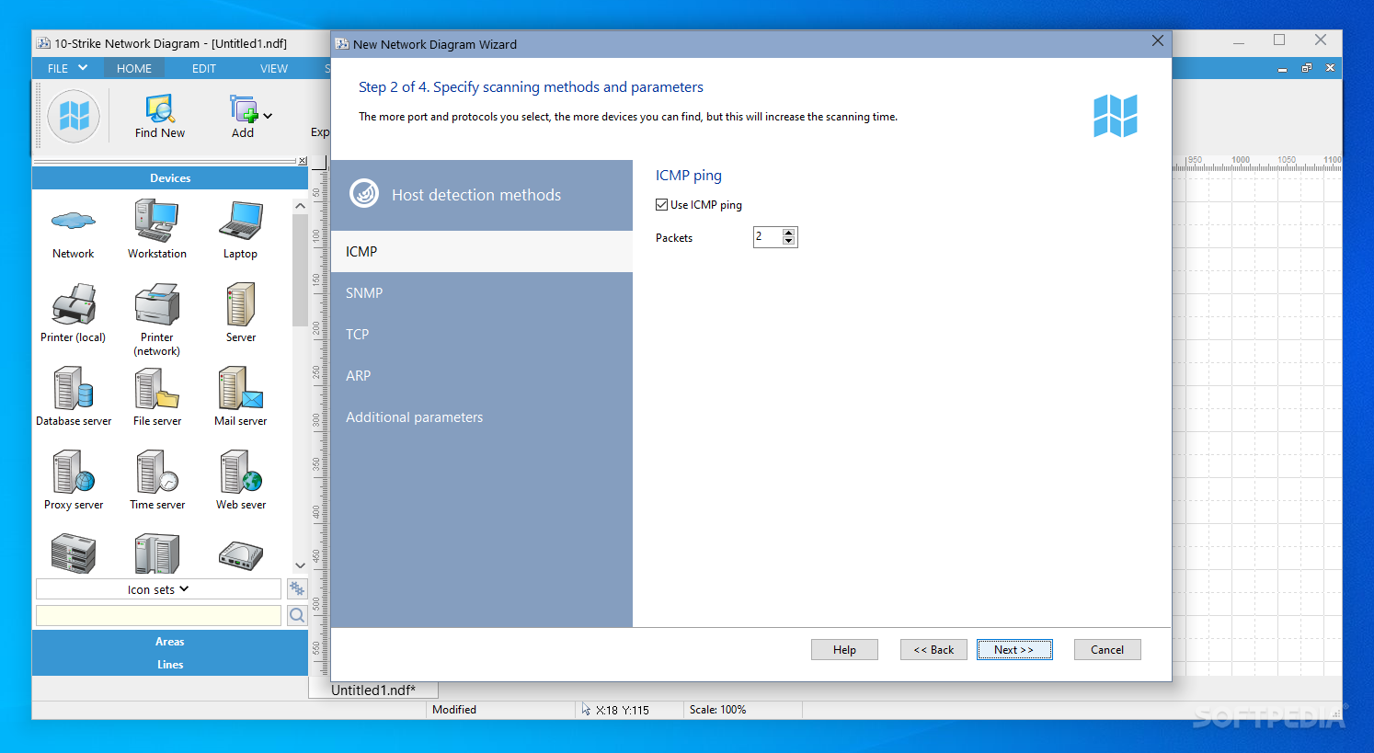Close the inner document with ribbon X

point(1330,68)
